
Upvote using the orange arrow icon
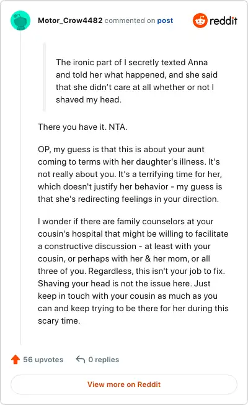coord(15,359)
